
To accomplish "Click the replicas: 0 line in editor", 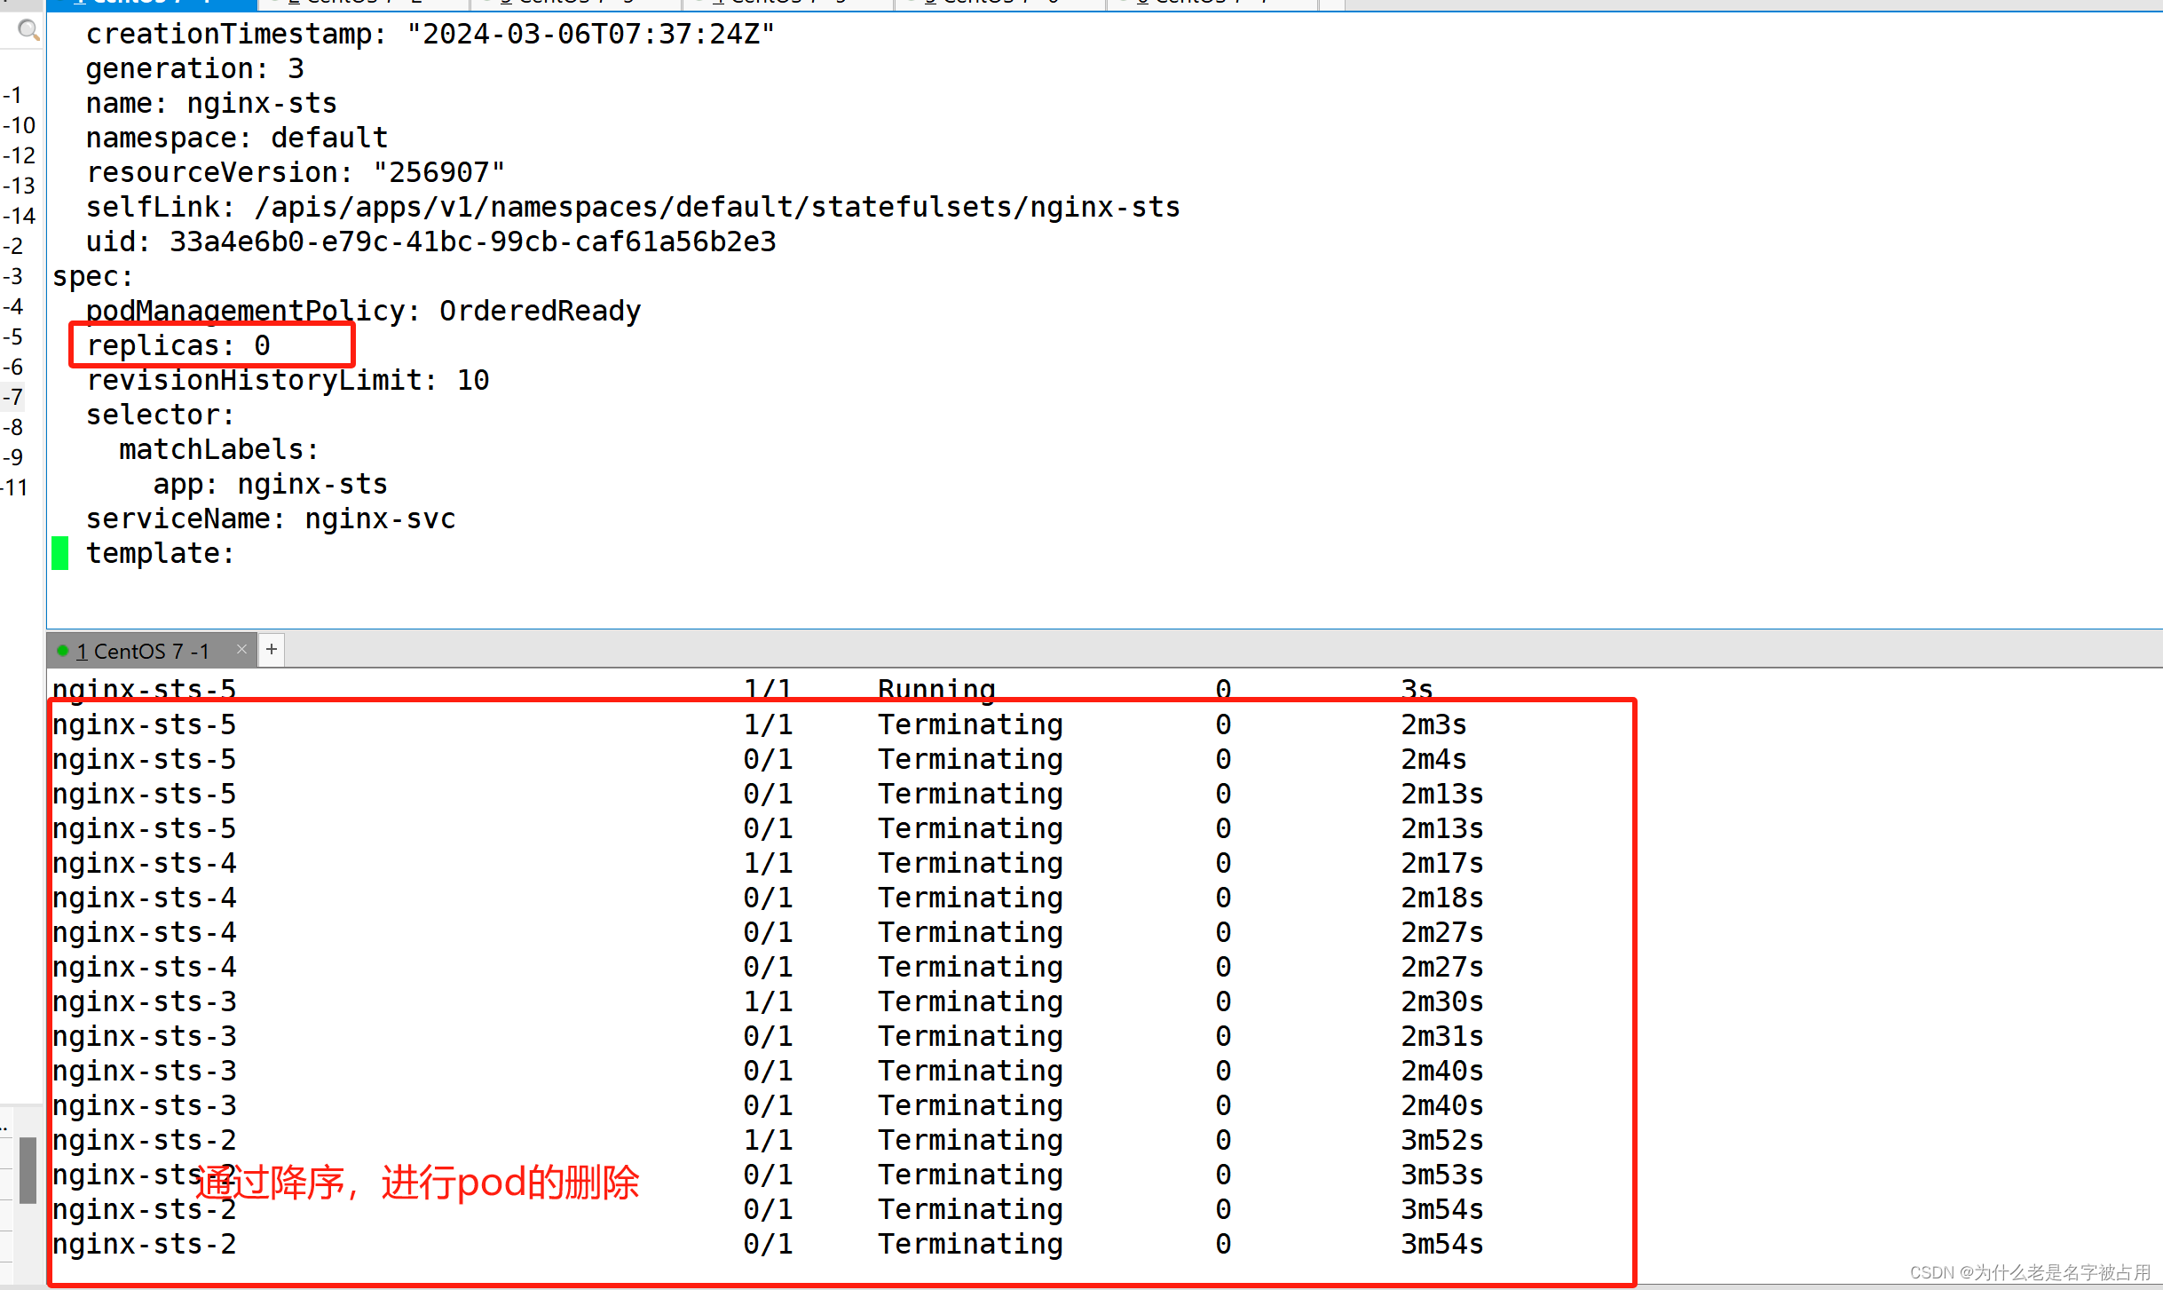I will tap(178, 345).
